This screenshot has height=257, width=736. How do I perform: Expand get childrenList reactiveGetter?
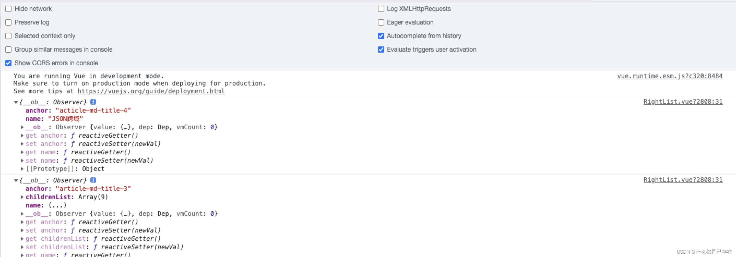pos(22,239)
